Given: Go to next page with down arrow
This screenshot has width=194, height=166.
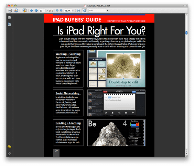Looking at the screenshot, I should (x=36, y=11).
